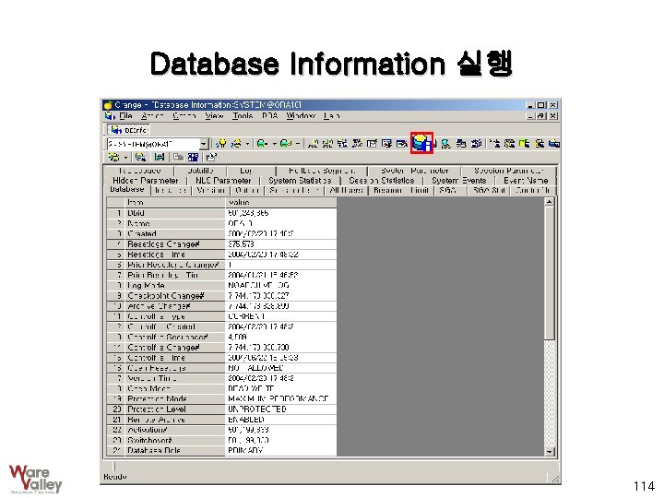Click the CURRENT value cell
The image size is (664, 498).
(280, 316)
